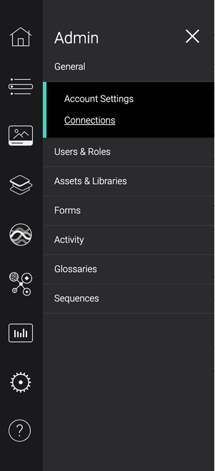The height and width of the screenshot is (471, 215).
Task: Expand the Users & Roles section
Action: pyautogui.click(x=128, y=152)
